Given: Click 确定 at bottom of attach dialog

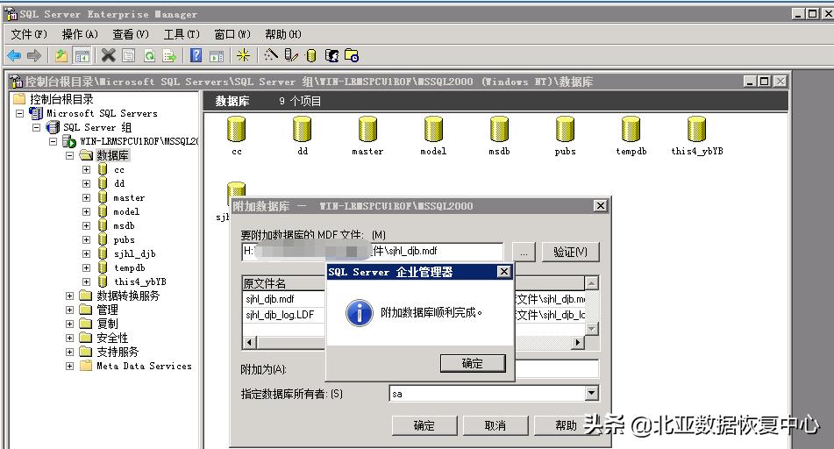Looking at the screenshot, I should (424, 425).
